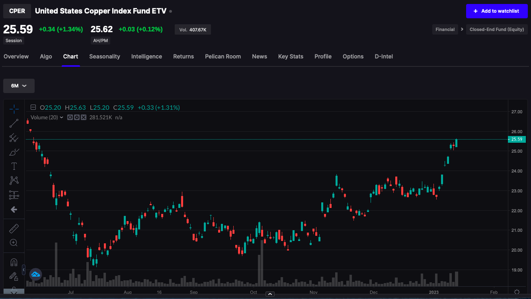Open the D-Intel tab
This screenshot has width=531, height=299.
(x=384, y=56)
